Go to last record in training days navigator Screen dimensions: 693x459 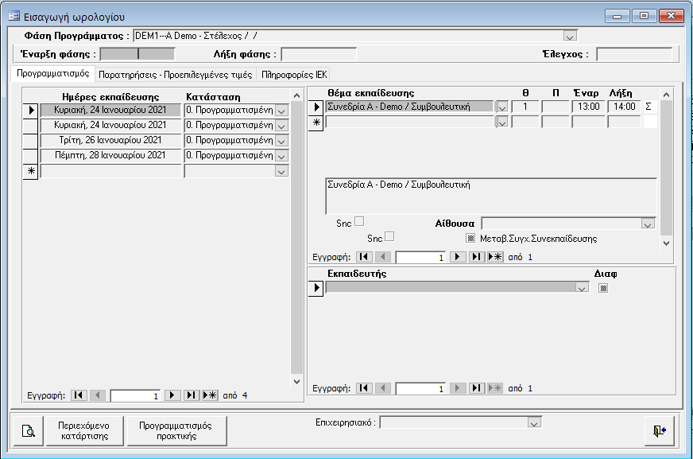192,395
